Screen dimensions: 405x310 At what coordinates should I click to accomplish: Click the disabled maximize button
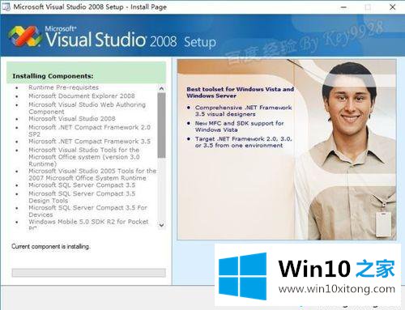pos(368,7)
